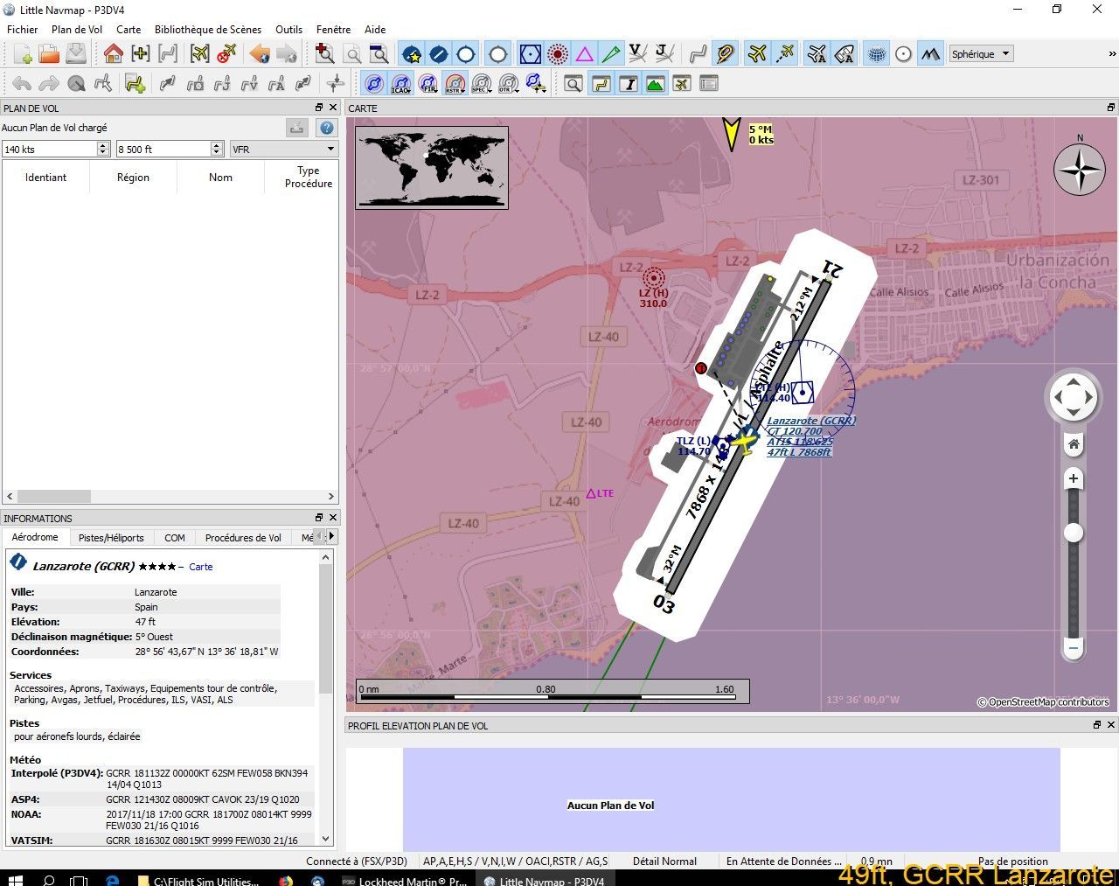The image size is (1119, 886).
Task: Click the map zoom slider handle
Action: (x=1074, y=533)
